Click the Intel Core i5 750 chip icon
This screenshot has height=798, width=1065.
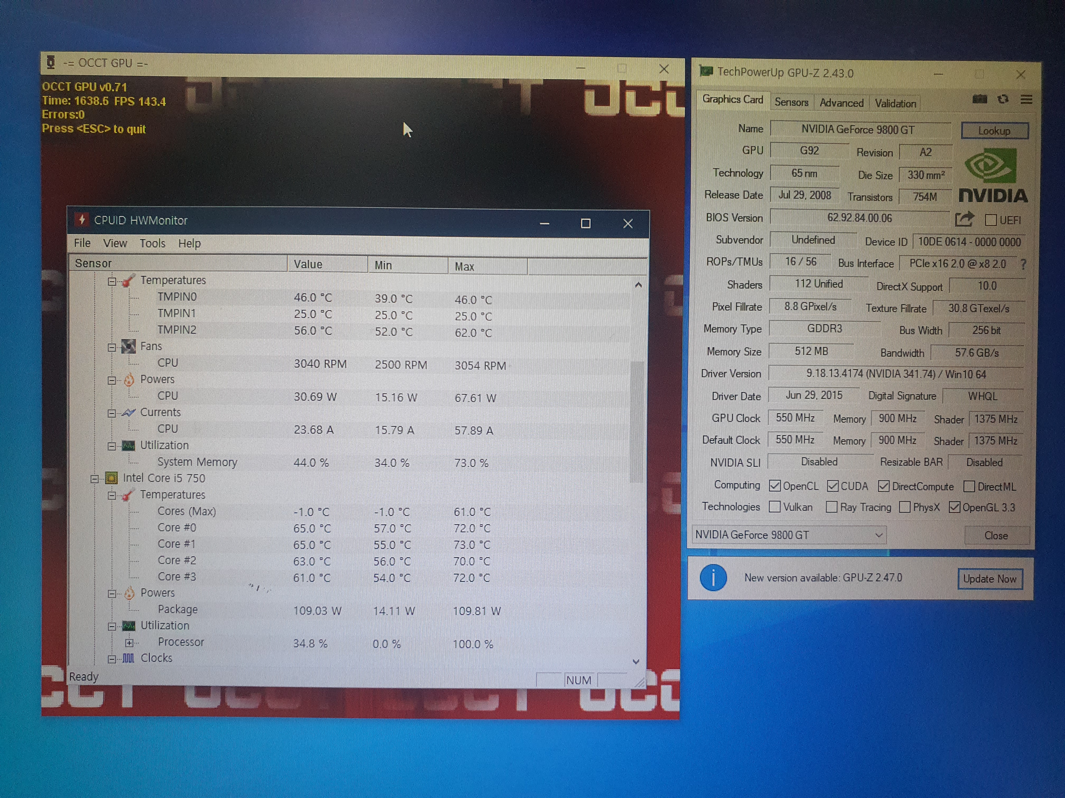click(x=111, y=478)
